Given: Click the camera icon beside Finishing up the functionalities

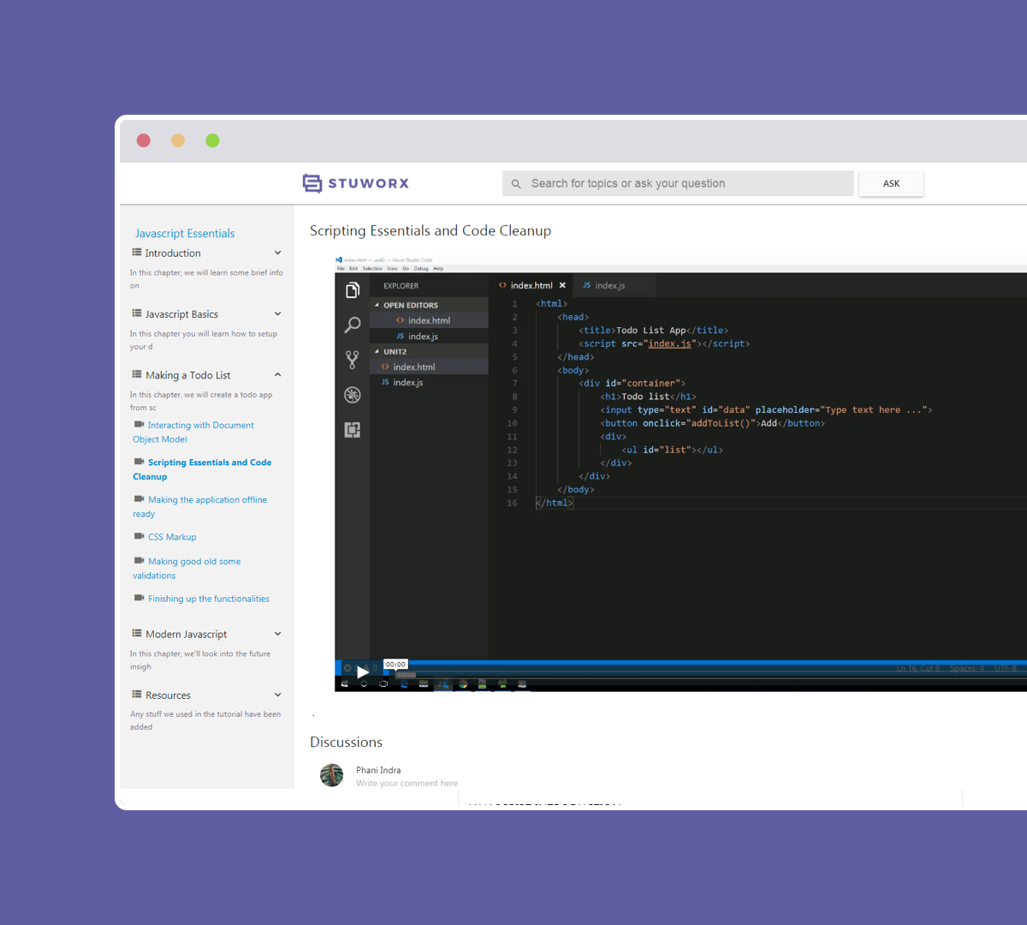Looking at the screenshot, I should 139,598.
